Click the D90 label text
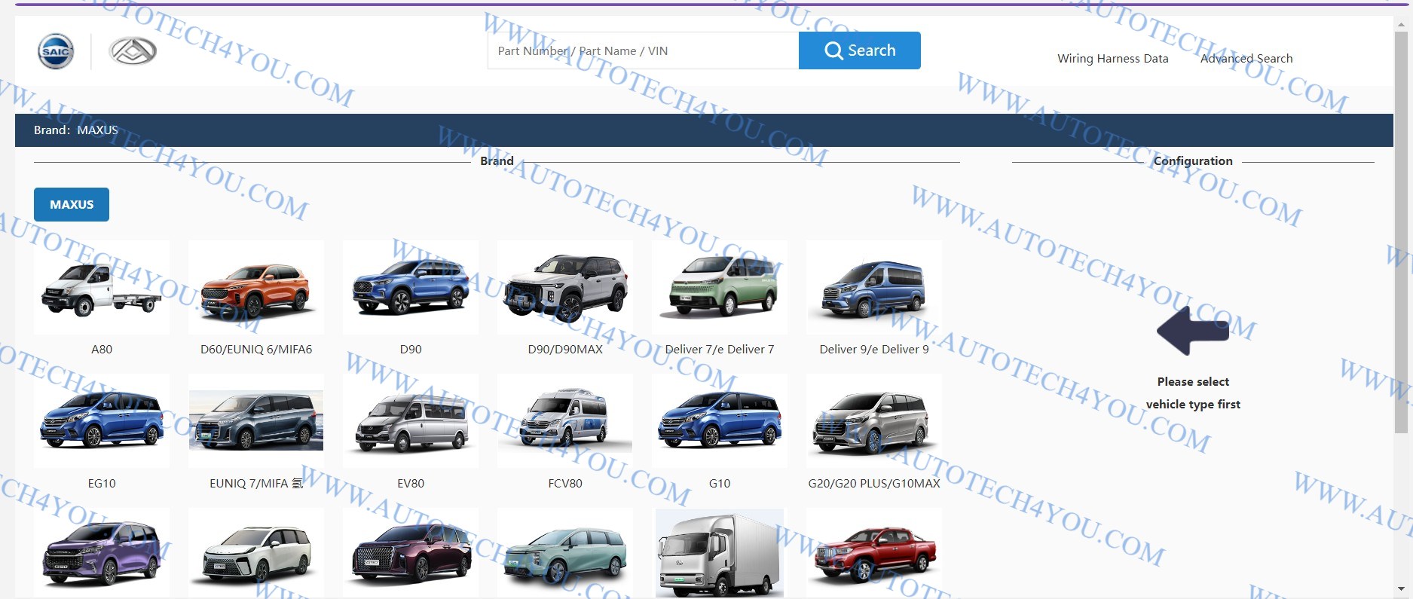The width and height of the screenshot is (1413, 599). [411, 349]
